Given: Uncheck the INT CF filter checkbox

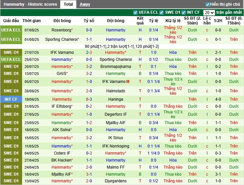Looking at the screenshot, I should [184, 12].
